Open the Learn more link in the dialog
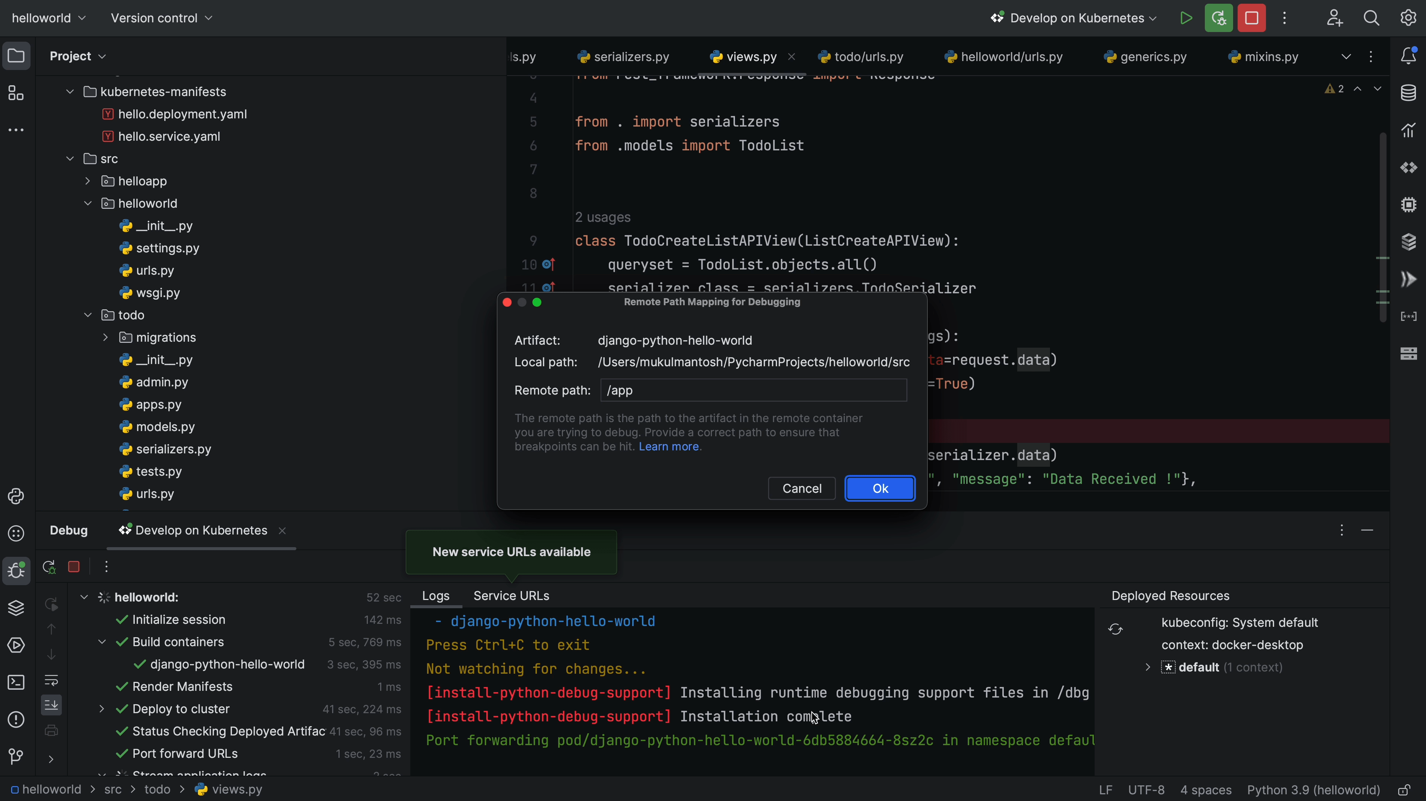The image size is (1426, 801). (669, 447)
